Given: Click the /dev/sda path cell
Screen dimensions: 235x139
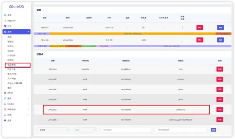Looking at the screenshot, I should point(45,27).
